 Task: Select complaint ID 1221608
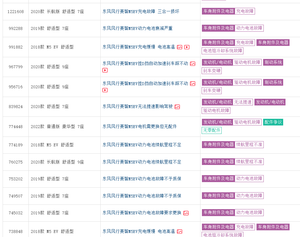click(x=15, y=12)
